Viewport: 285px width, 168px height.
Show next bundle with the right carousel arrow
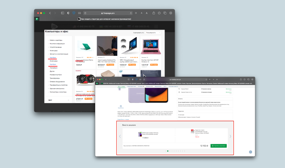click(x=230, y=136)
